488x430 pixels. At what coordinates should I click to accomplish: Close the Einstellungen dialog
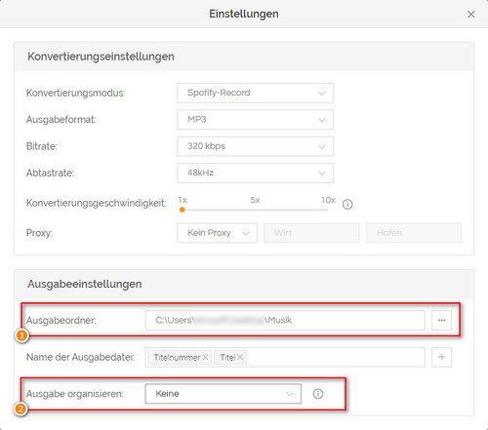coord(470,15)
